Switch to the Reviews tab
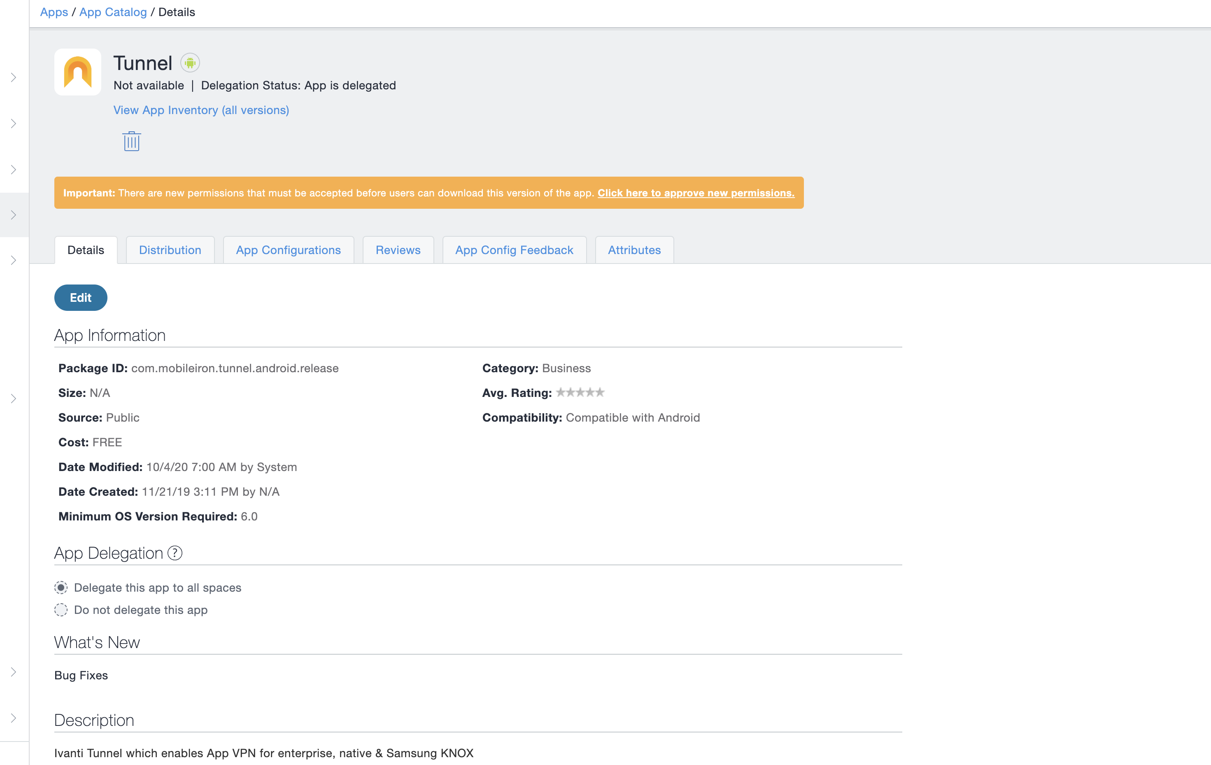Image resolution: width=1211 pixels, height=765 pixels. pyautogui.click(x=398, y=250)
